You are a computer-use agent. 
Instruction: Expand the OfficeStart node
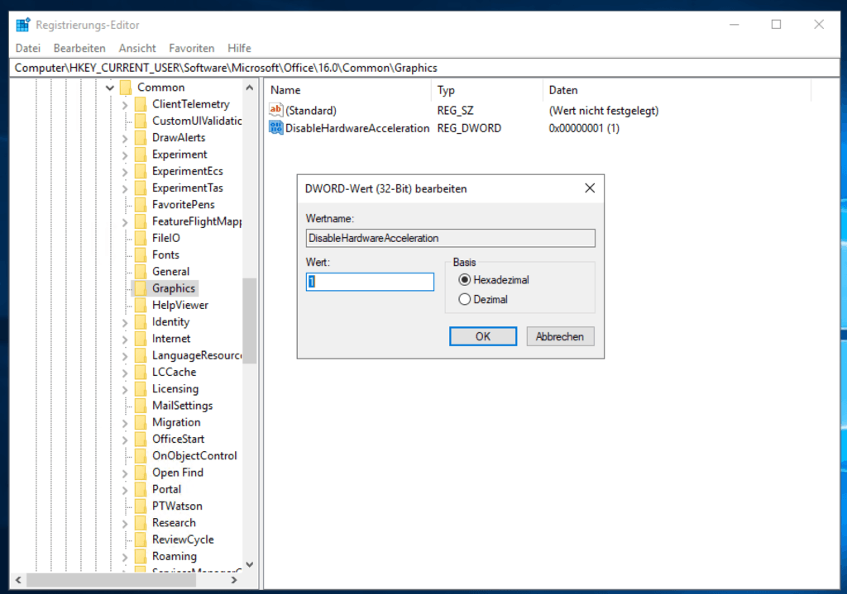125,440
